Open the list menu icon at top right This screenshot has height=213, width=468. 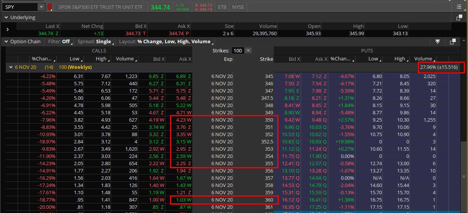point(459,7)
